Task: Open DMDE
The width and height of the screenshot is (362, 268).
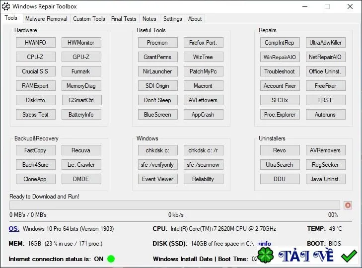Action: [81, 179]
